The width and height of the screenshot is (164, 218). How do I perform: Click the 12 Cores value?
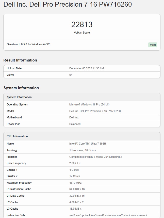75,176
